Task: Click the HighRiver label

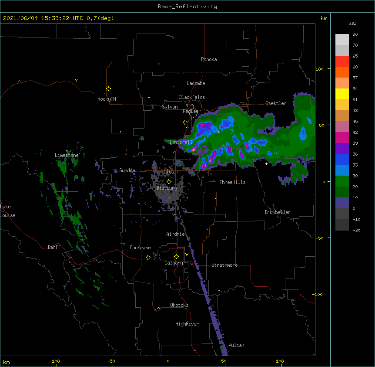Action: coord(187,324)
